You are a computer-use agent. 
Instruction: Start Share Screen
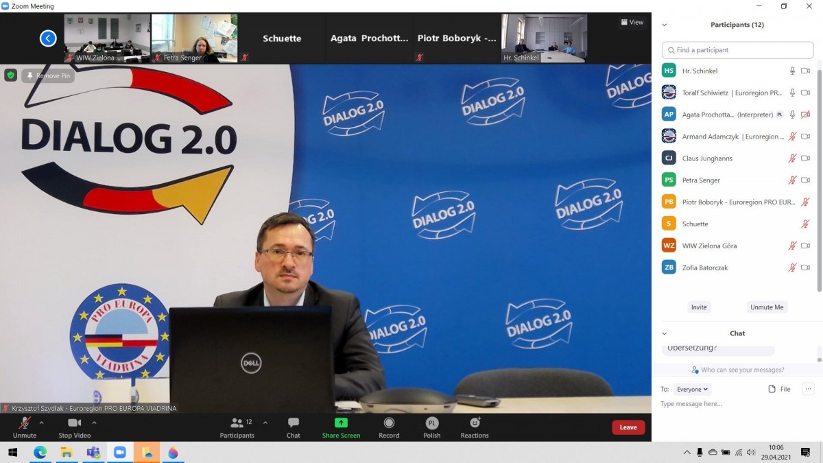(x=341, y=427)
